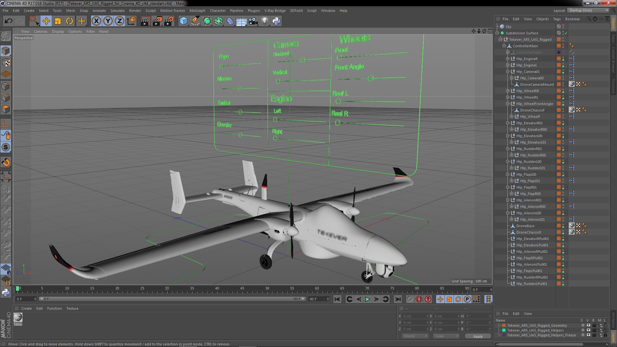Click the Scale tool icon
The image size is (617, 347).
(x=58, y=21)
